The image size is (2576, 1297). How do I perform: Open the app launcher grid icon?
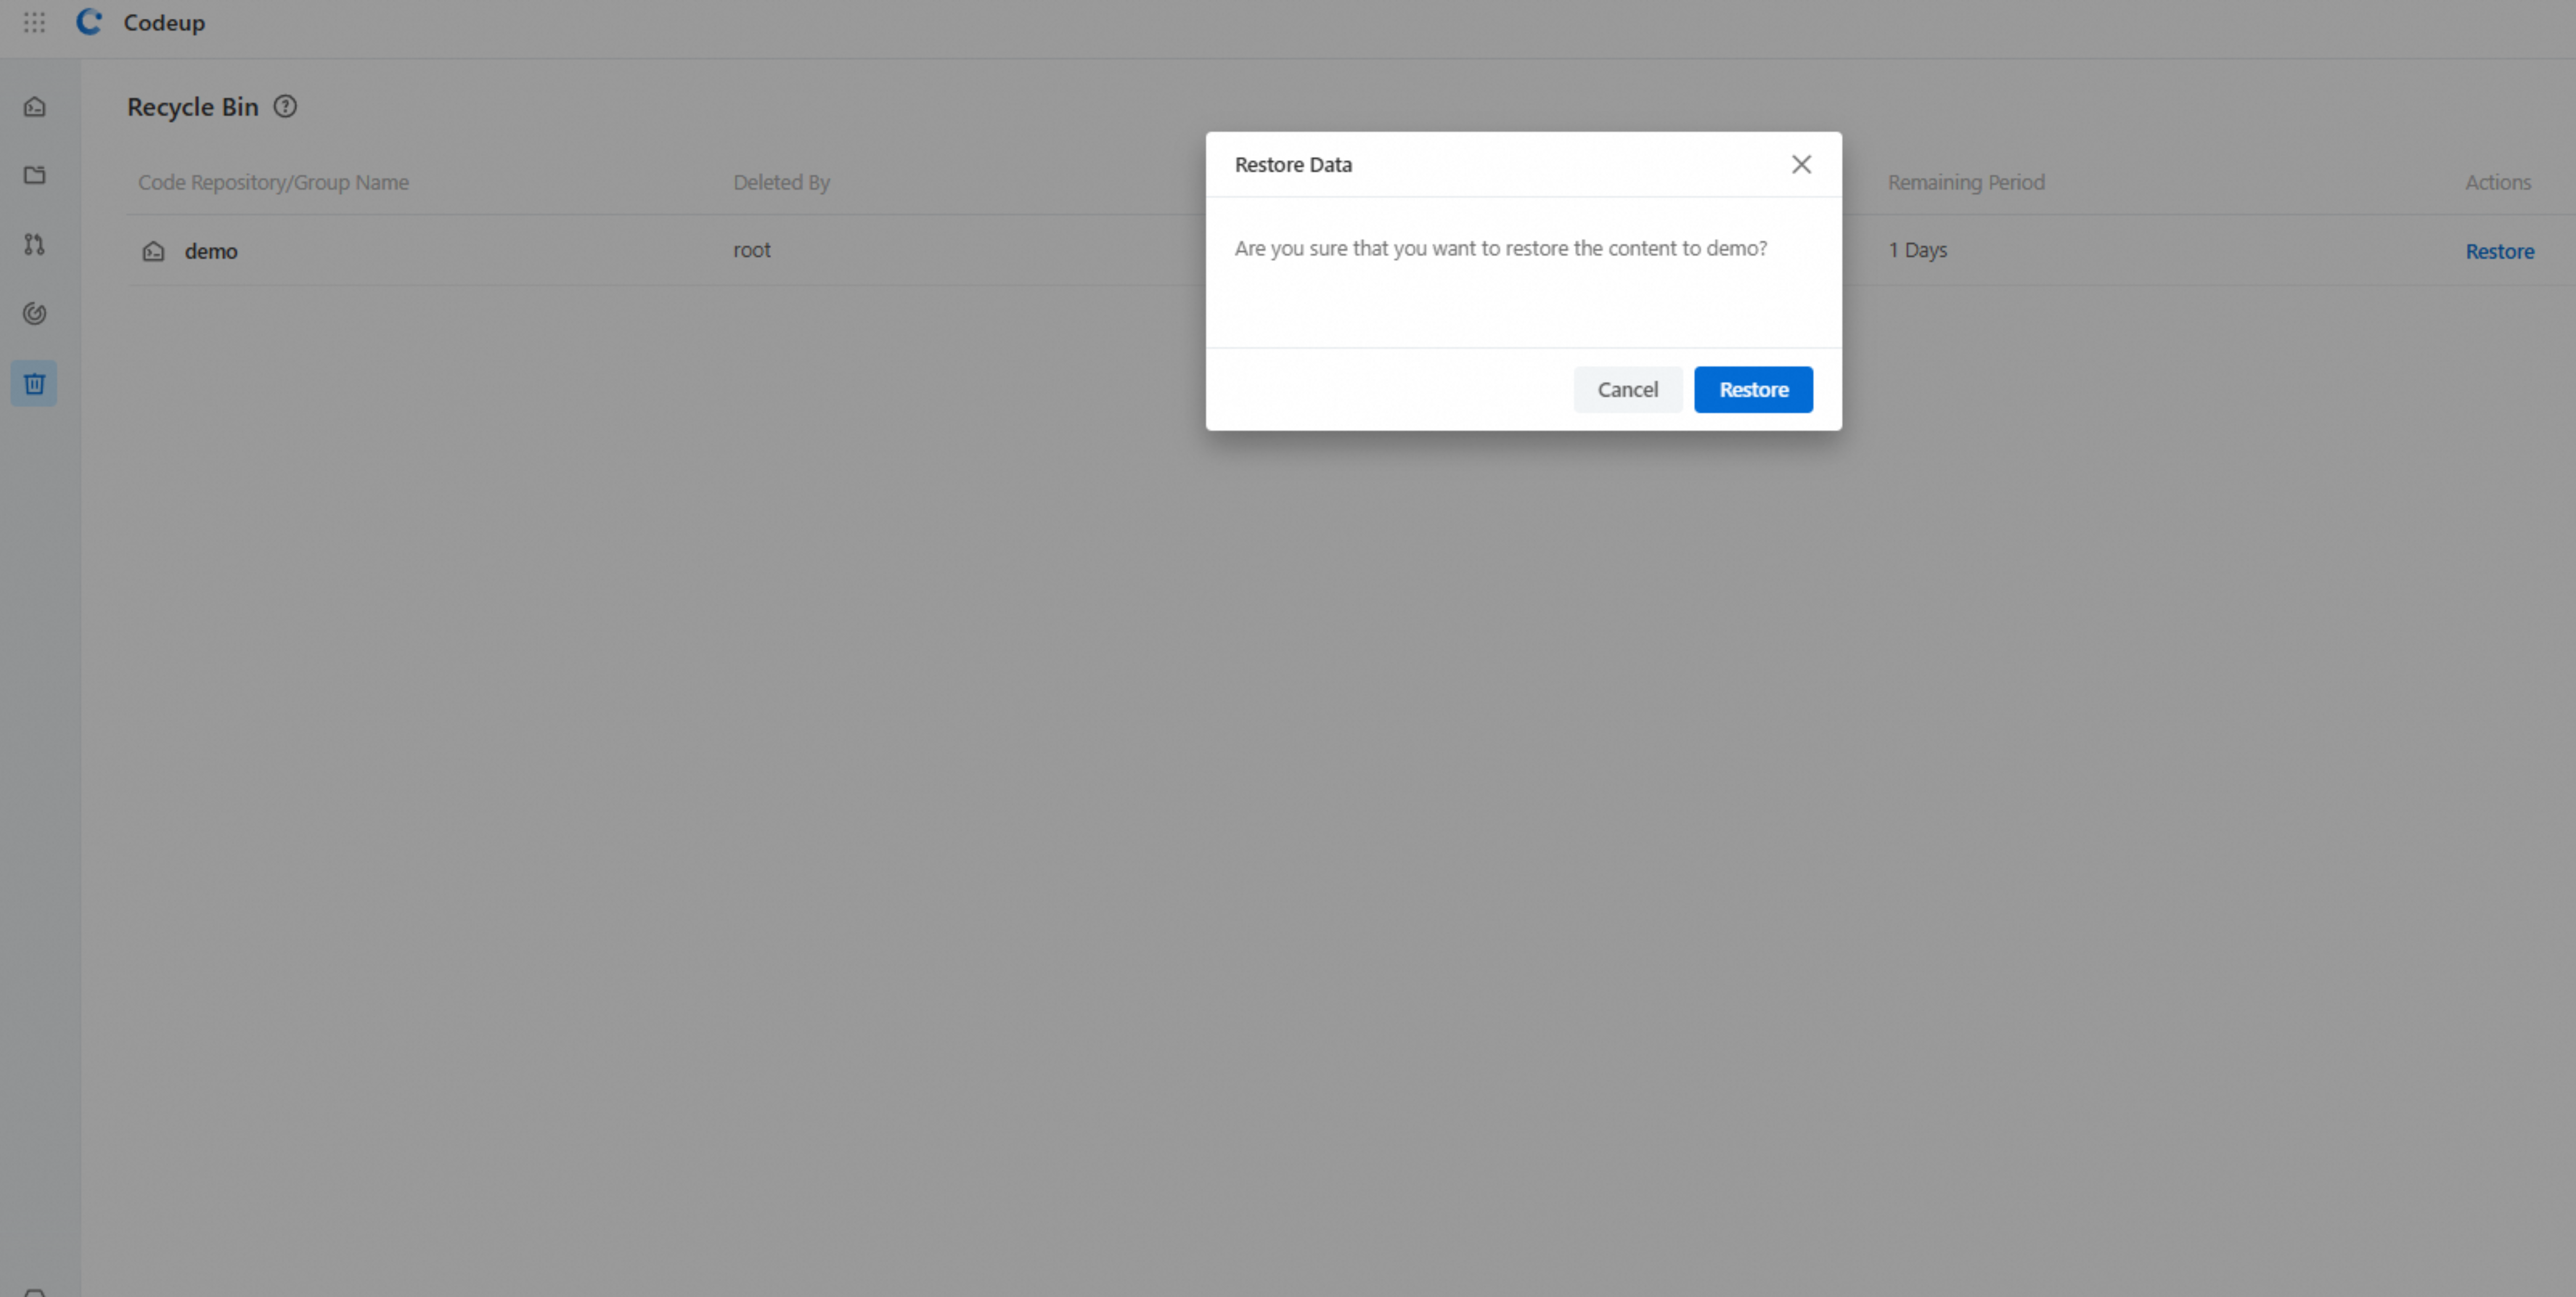point(34,22)
